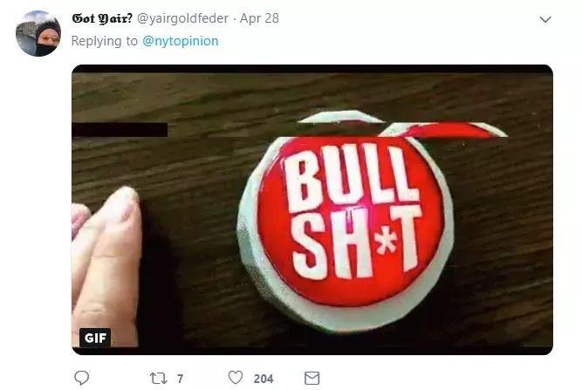The image size is (582, 390).
Task: View the 204 likes count
Action: click(264, 379)
